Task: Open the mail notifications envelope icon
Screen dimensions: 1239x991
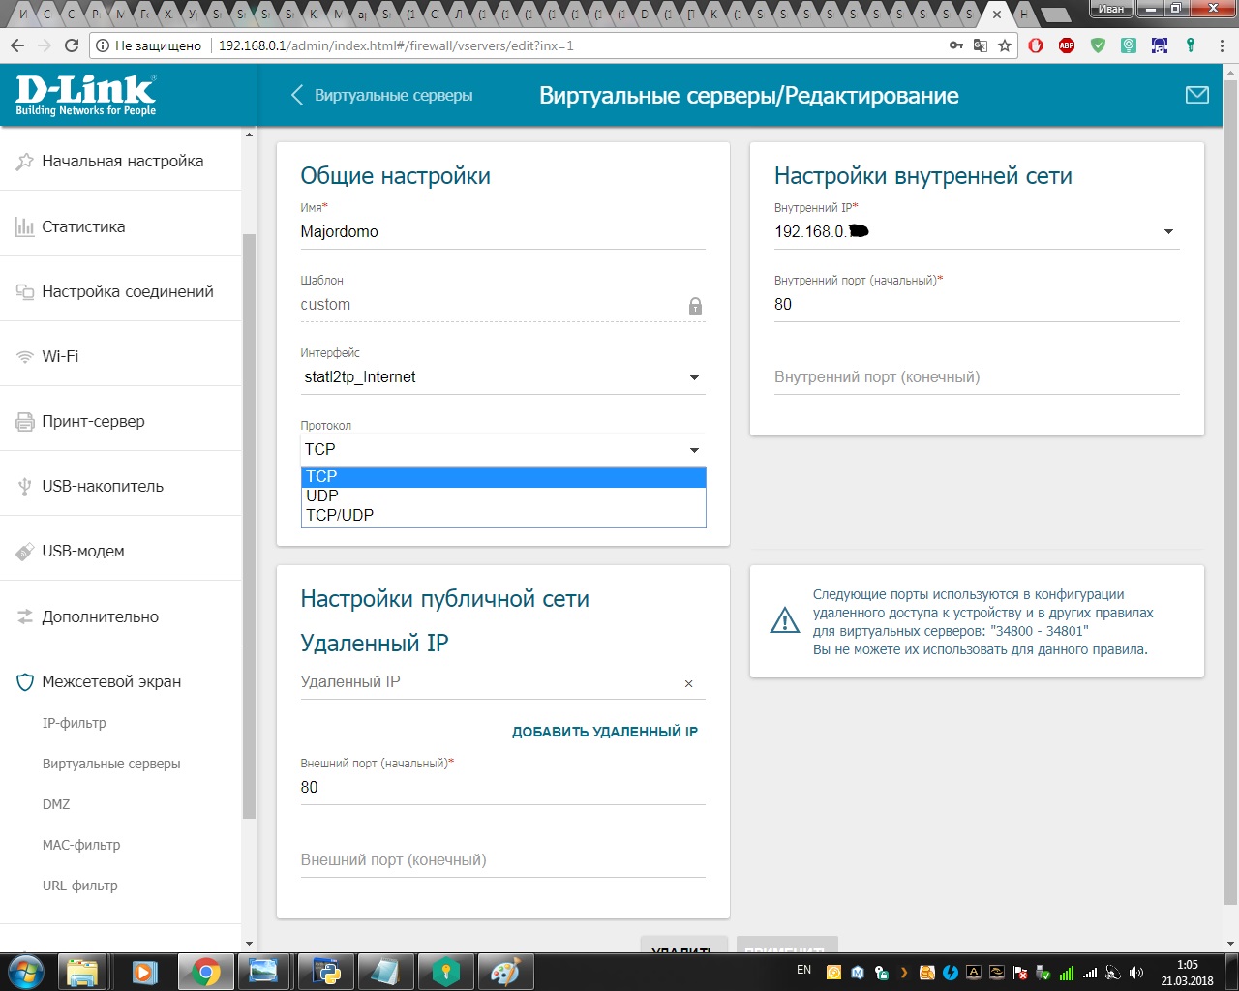Action: [1196, 95]
